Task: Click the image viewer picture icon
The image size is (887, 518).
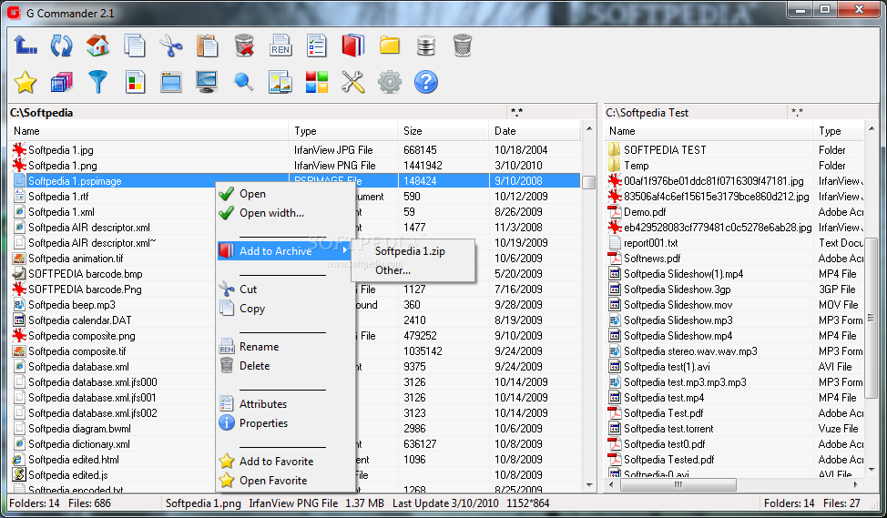Action: 280,82
